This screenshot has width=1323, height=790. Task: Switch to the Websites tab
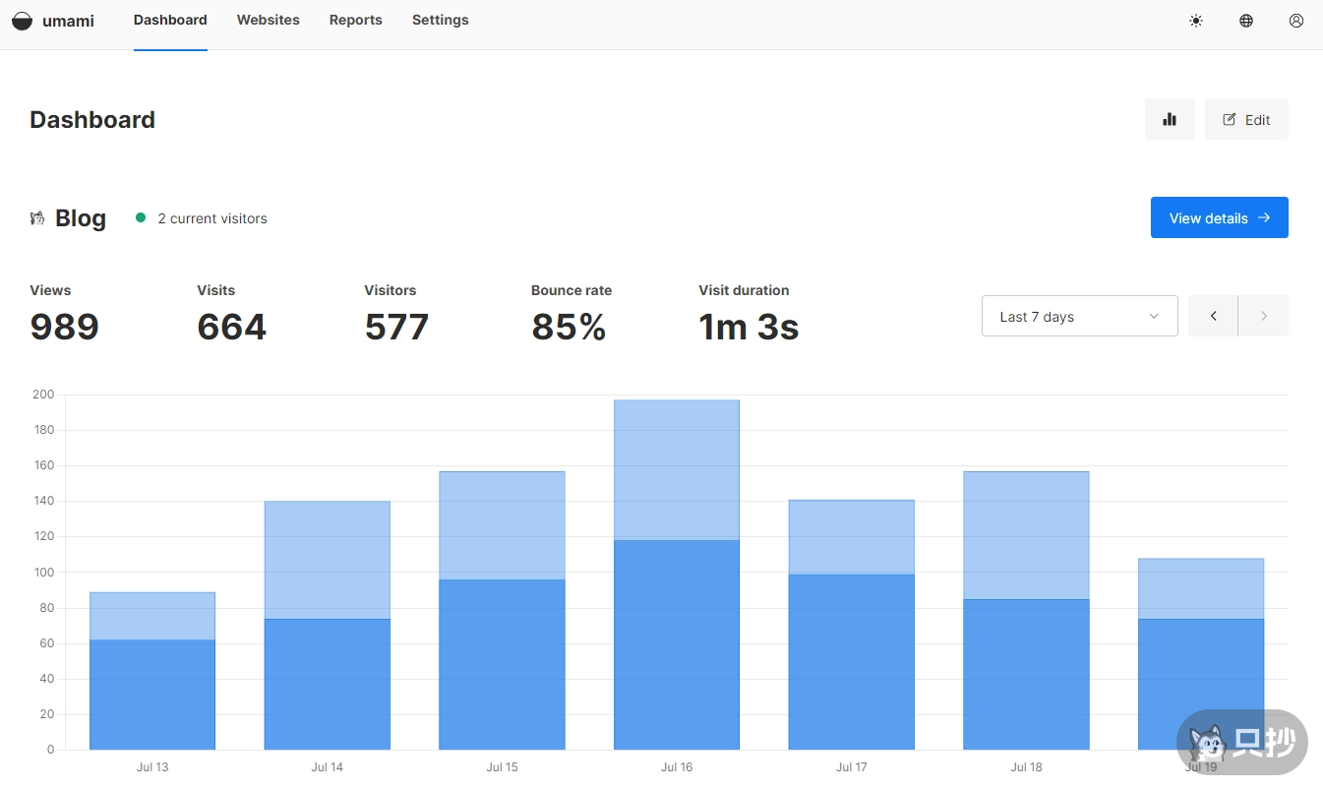point(268,20)
